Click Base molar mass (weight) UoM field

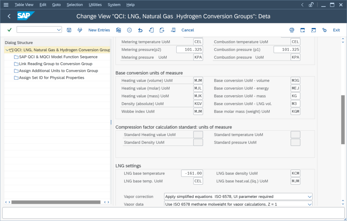pyautogui.click(x=295, y=111)
